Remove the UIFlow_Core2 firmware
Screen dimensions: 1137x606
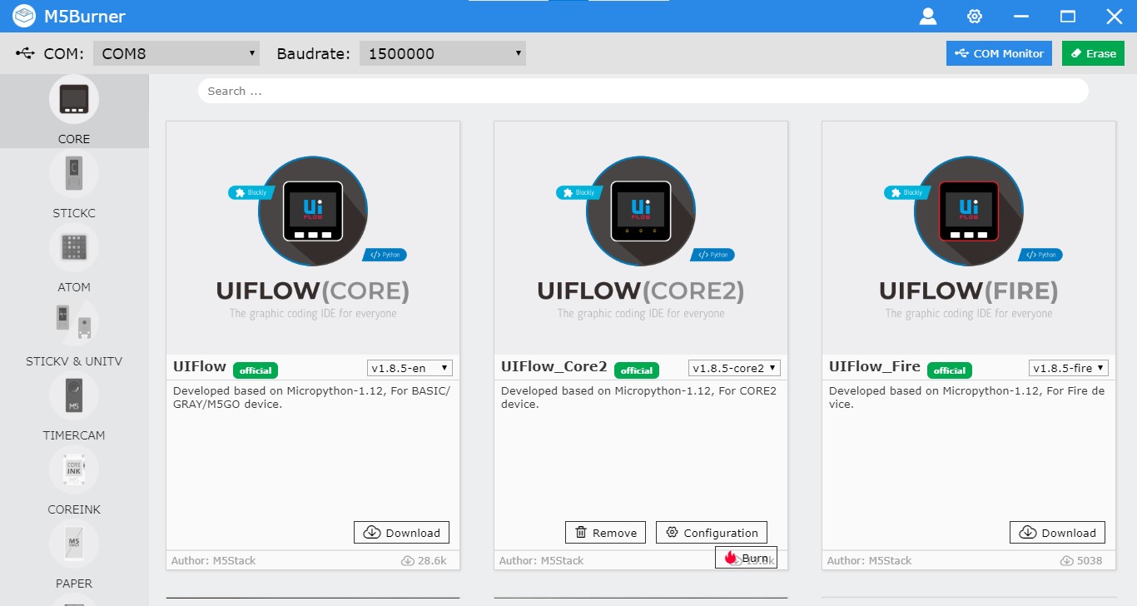[x=605, y=532]
